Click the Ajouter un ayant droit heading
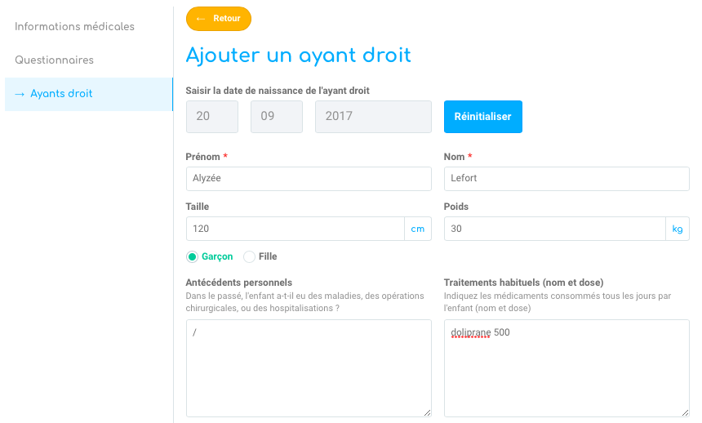 (x=299, y=56)
